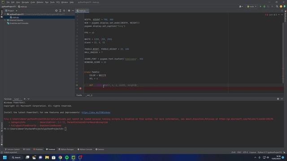
Task: Open UTF-8 encoding selector
Action: [245, 152]
